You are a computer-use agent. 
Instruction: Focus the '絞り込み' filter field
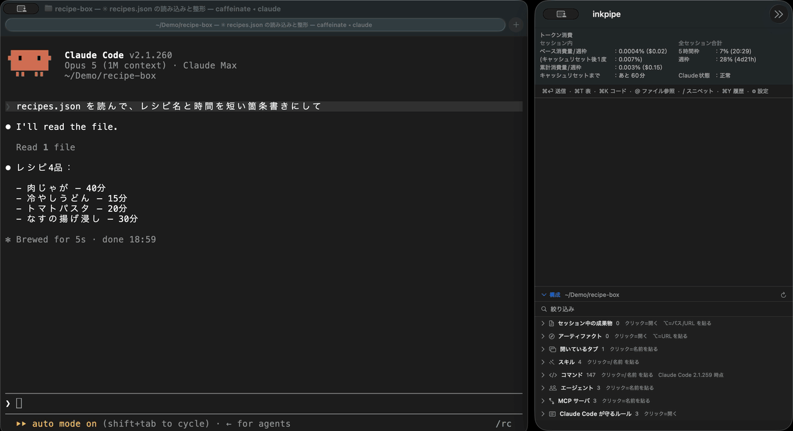click(664, 309)
